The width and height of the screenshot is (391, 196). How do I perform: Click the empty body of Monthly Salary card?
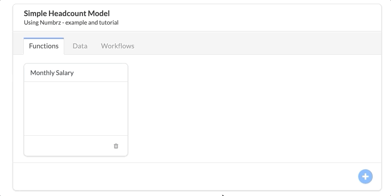(x=76, y=109)
